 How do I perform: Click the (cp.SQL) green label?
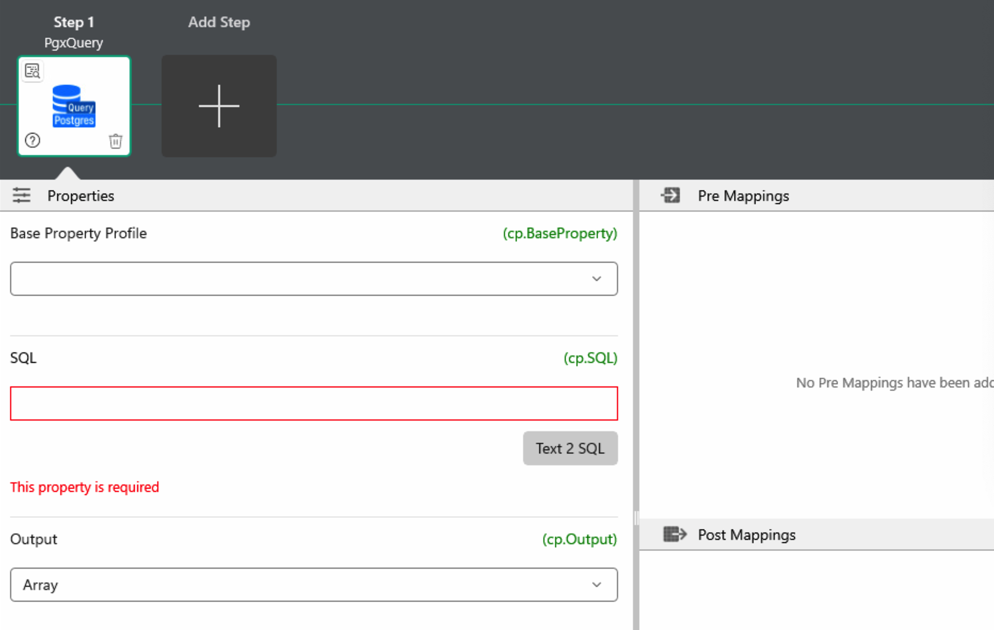click(590, 358)
